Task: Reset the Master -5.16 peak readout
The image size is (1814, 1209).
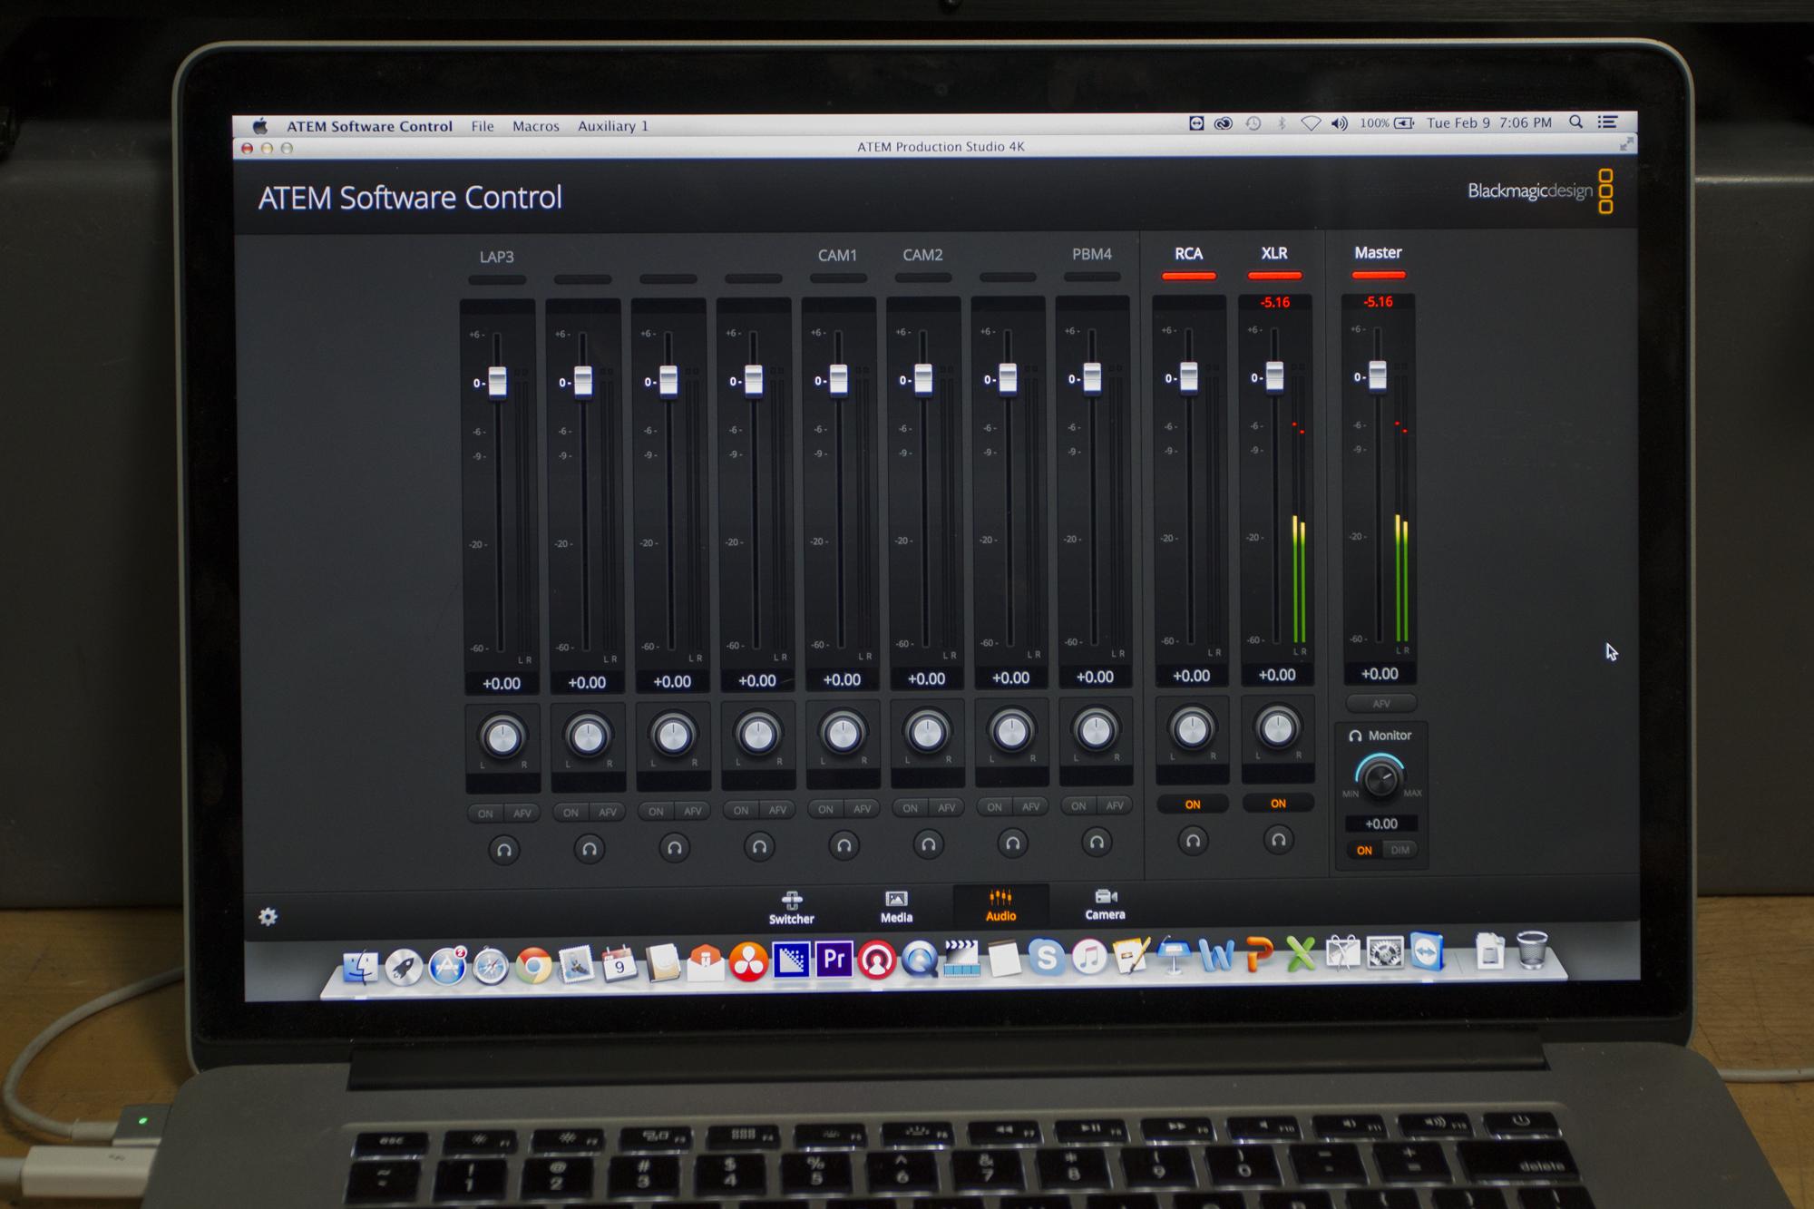Action: (x=1379, y=301)
